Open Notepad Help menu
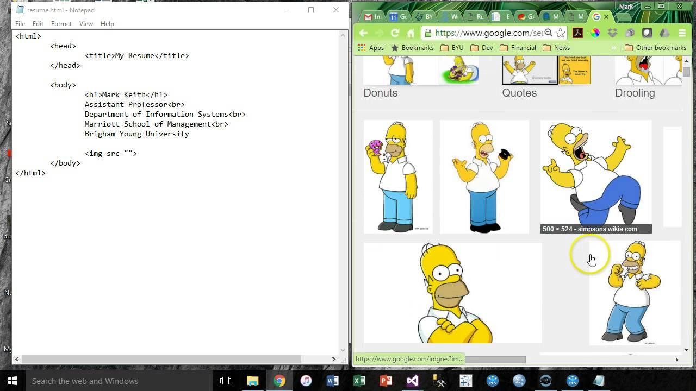Image resolution: width=696 pixels, height=391 pixels. (107, 24)
